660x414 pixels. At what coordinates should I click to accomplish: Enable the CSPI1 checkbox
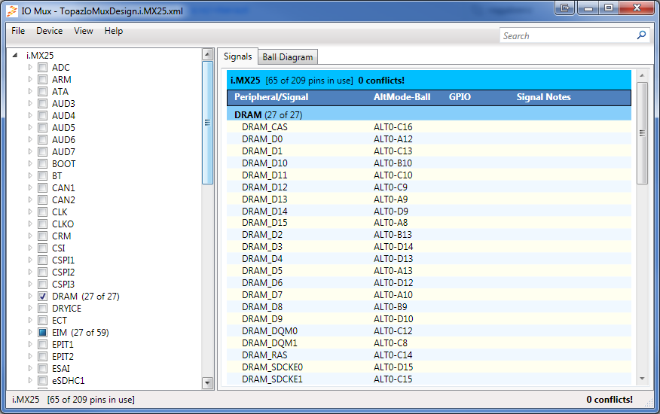click(x=42, y=260)
